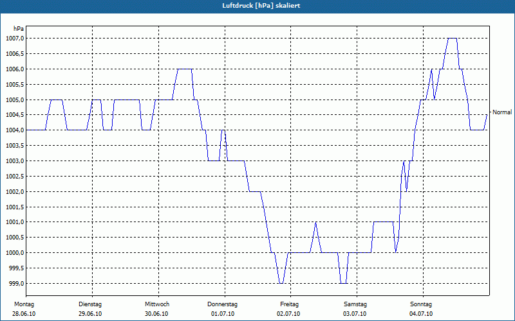Select the 1001,5 axis value
This screenshot has height=321, width=515.
pos(15,207)
